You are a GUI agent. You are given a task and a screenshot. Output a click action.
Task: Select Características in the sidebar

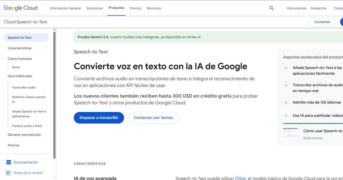point(19,48)
